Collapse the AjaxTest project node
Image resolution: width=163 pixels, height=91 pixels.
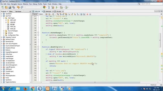2,16
